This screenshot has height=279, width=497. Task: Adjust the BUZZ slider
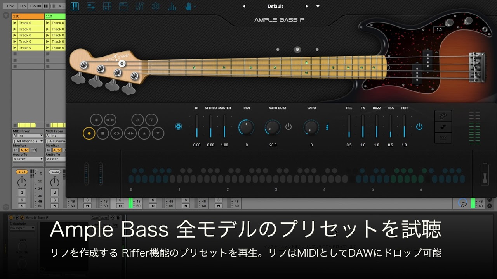pos(377,126)
